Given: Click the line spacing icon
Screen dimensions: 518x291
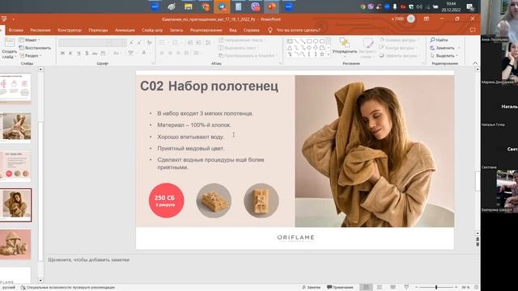Looking at the screenshot, I should (209, 43).
